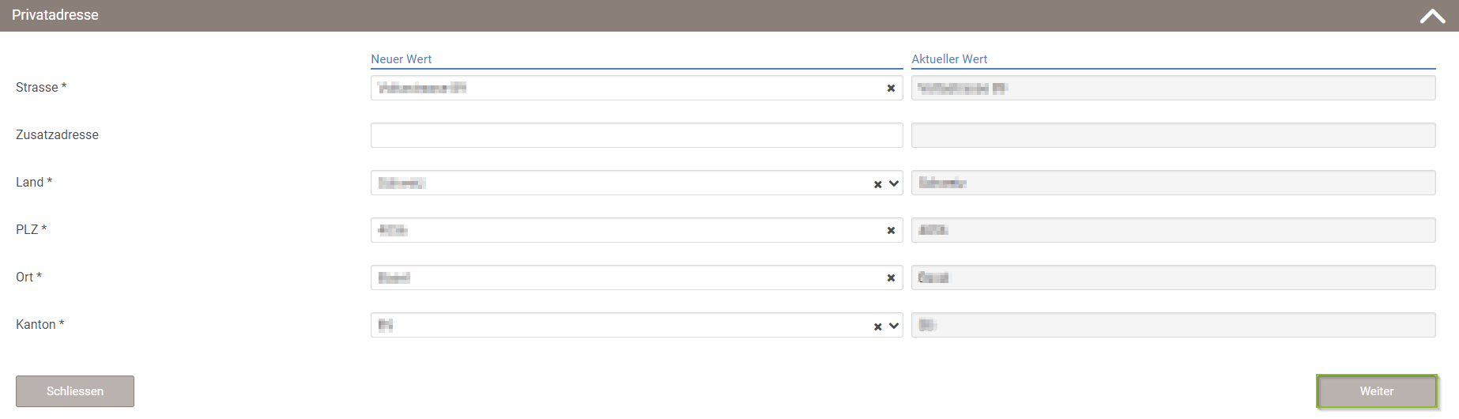The image size is (1459, 419).
Task: Select the Land combo box field
Action: click(x=620, y=183)
